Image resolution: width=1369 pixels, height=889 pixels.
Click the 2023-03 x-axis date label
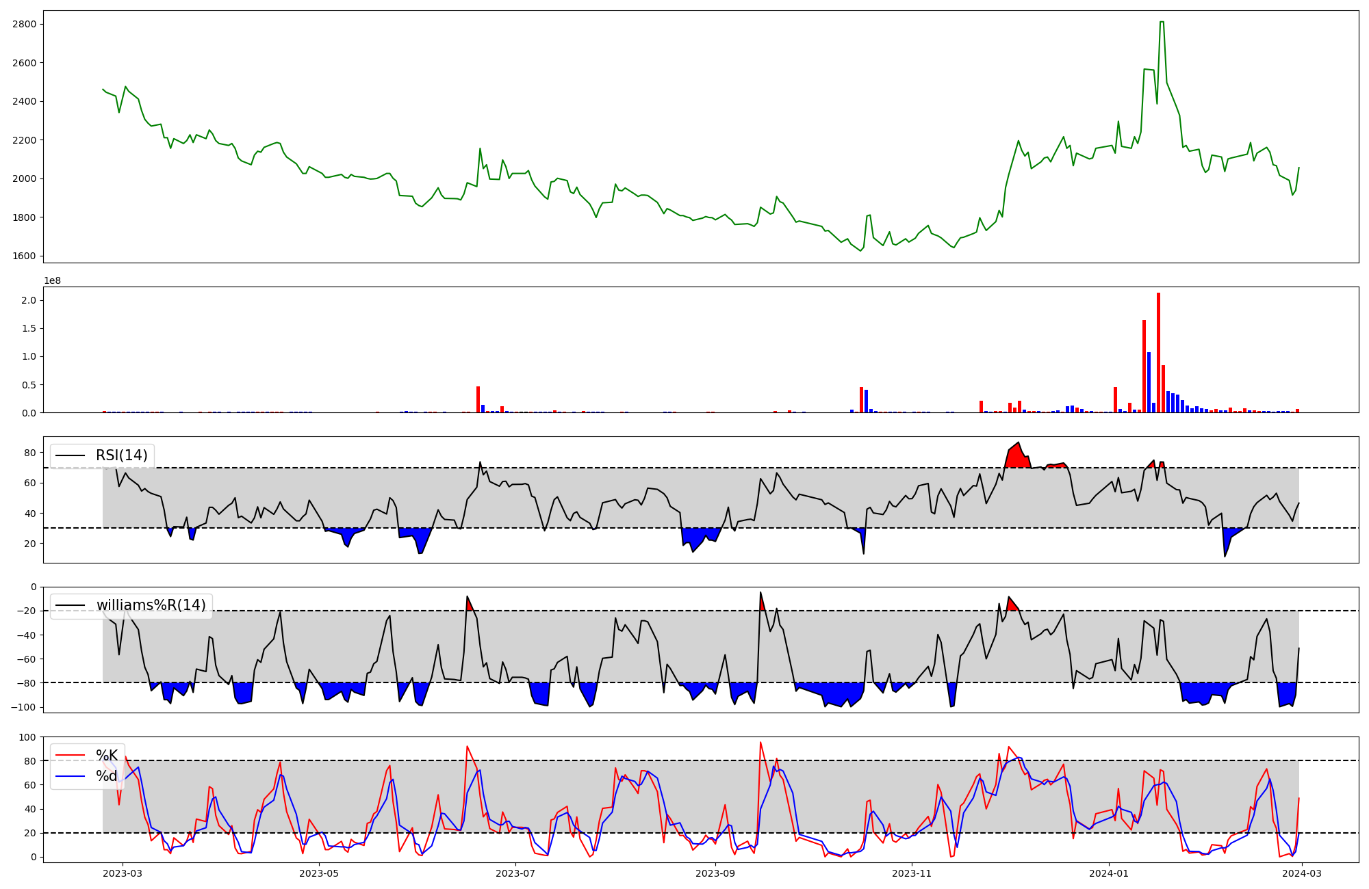tap(123, 873)
